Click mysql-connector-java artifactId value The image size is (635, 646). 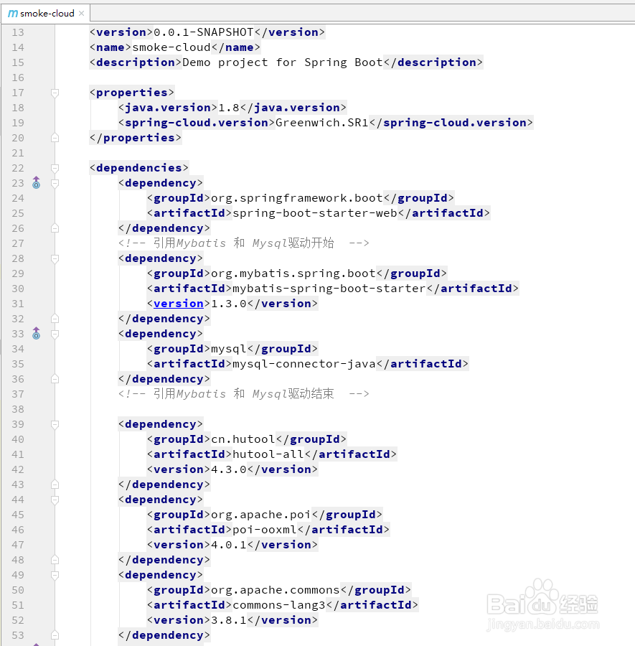304,364
